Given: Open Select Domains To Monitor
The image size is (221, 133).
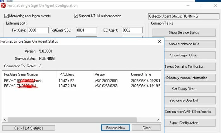Looking at the screenshot, I should point(190,66).
